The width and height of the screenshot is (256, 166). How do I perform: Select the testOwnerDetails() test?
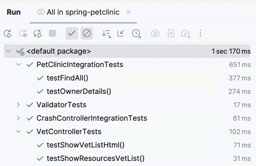point(79,91)
